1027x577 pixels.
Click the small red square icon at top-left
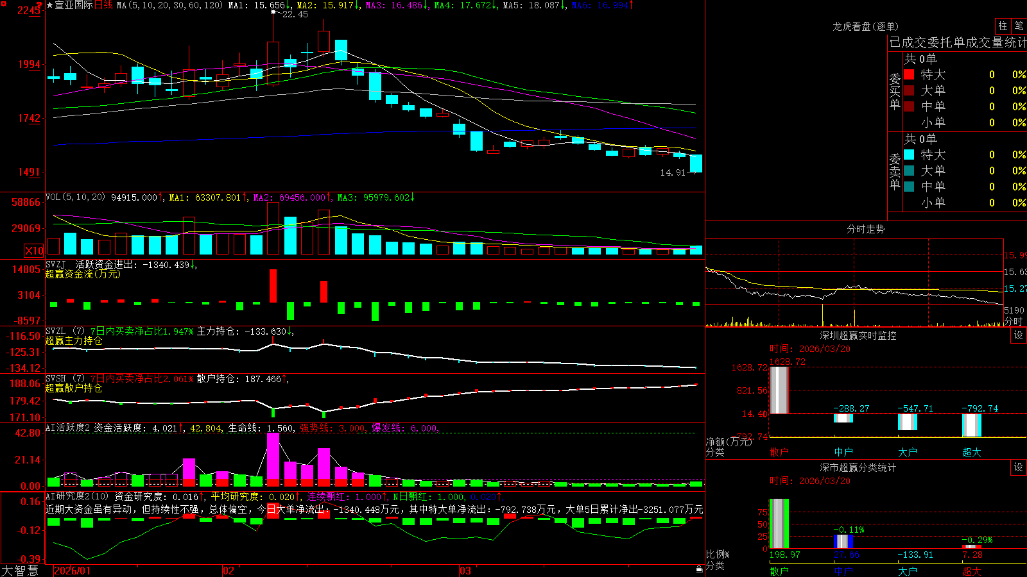pos(3,3)
